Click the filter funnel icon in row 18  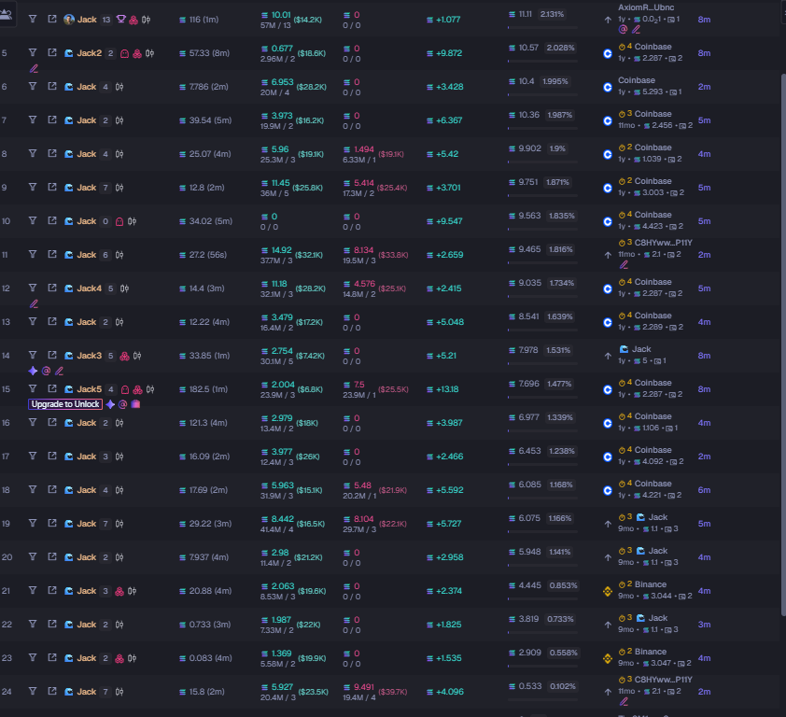33,489
